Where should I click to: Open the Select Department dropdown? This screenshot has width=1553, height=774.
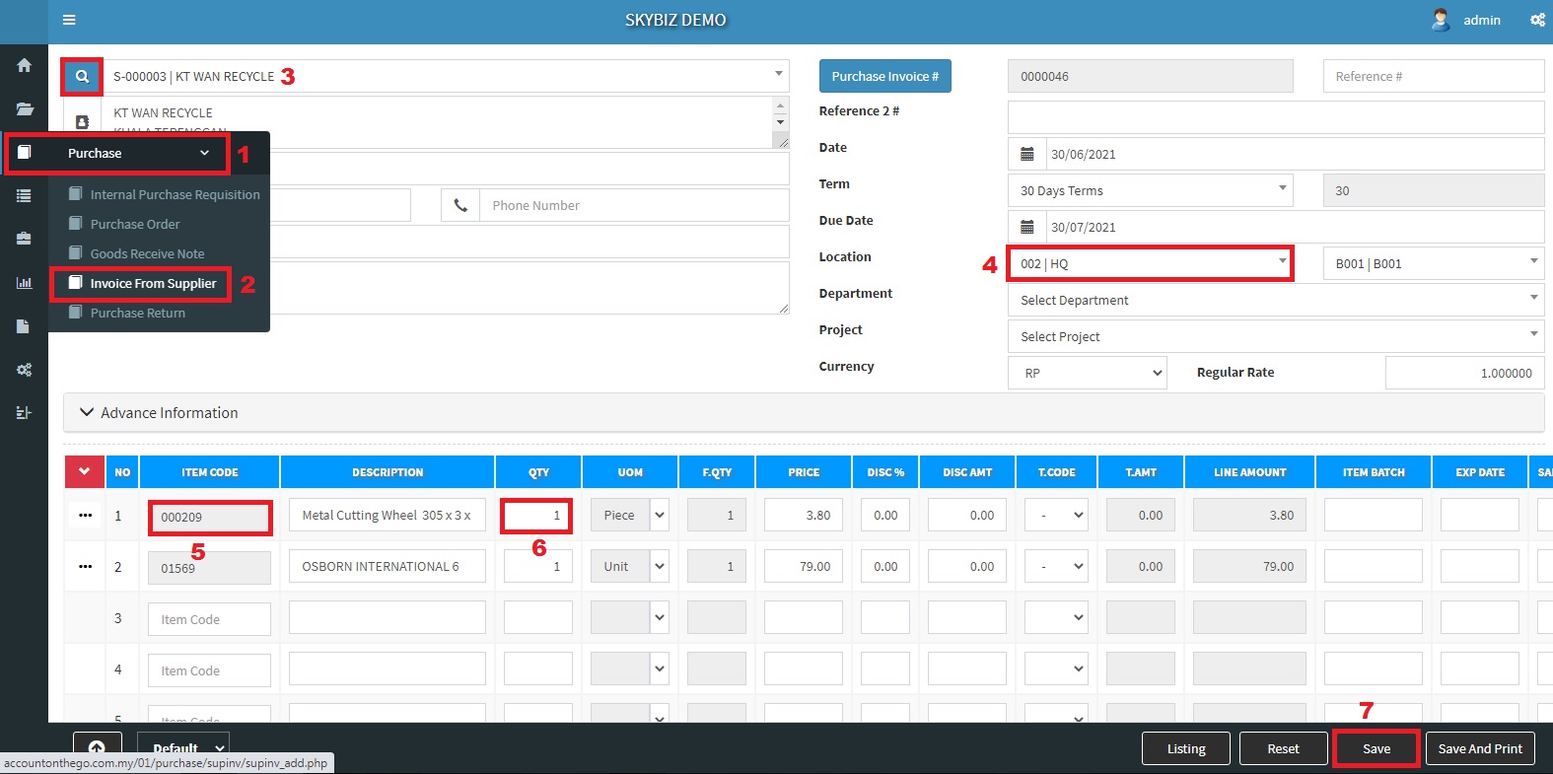click(x=1275, y=300)
